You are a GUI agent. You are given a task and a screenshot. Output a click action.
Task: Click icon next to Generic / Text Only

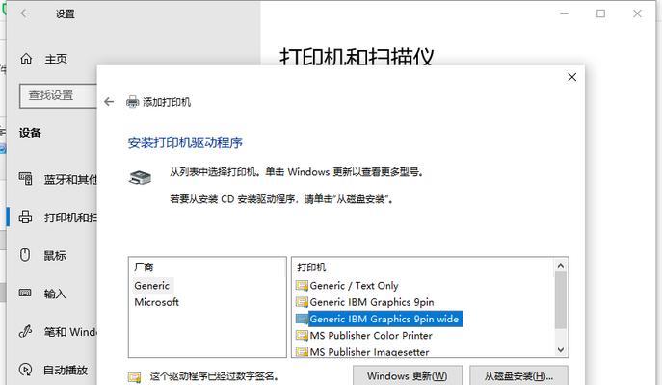302,286
